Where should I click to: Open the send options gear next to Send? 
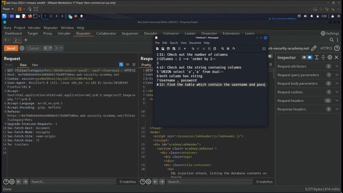point(22,48)
